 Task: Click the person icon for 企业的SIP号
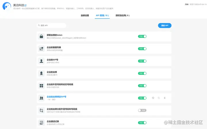point(41,61)
